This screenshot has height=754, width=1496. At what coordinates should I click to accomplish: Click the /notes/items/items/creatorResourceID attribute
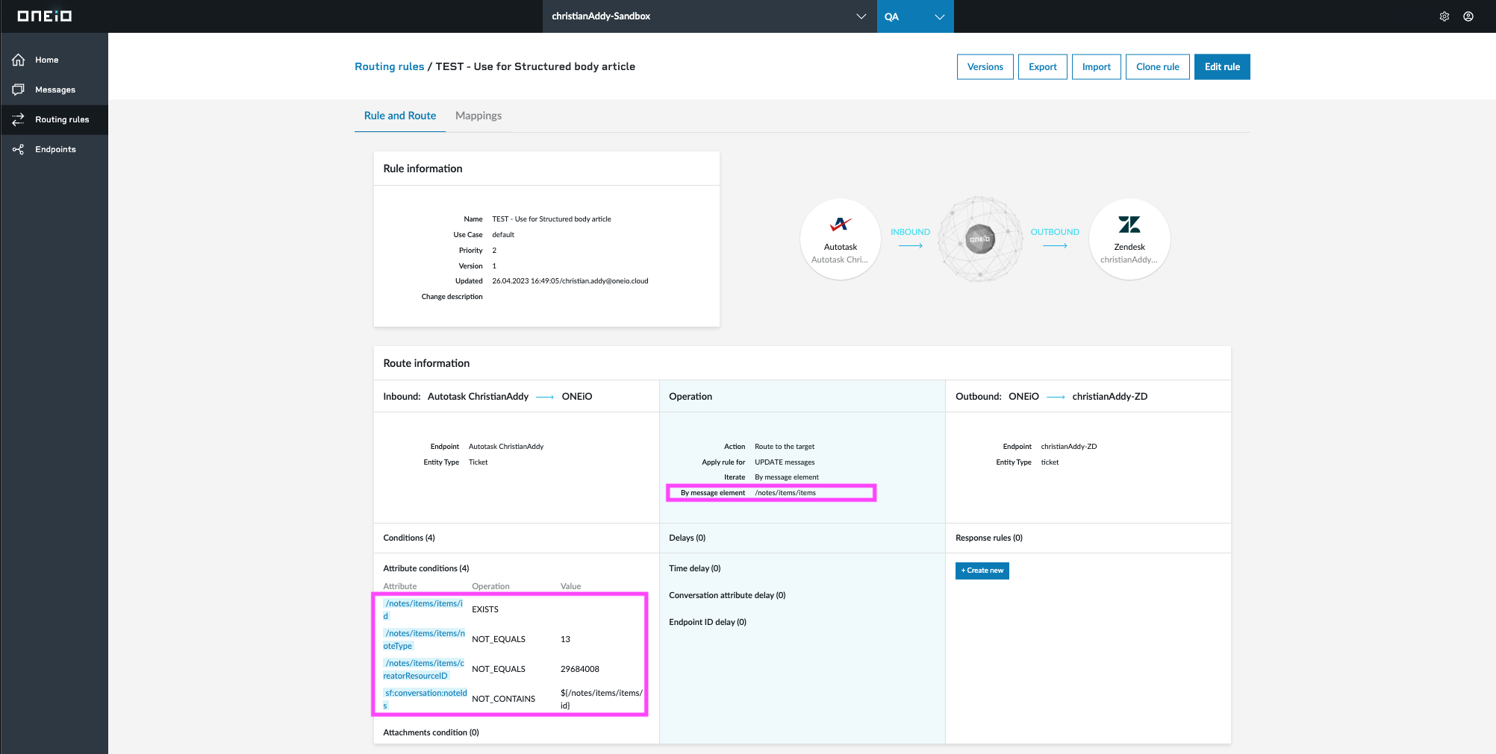click(424, 669)
